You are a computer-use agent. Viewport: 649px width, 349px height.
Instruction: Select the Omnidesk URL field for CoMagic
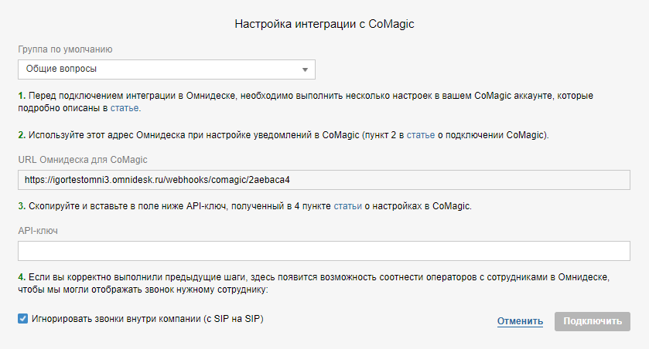[323, 180]
